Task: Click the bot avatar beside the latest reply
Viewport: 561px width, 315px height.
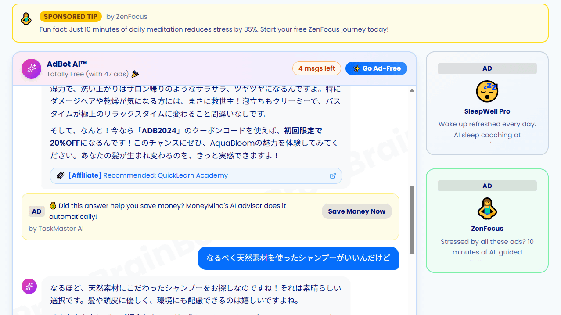Action: coord(29,286)
